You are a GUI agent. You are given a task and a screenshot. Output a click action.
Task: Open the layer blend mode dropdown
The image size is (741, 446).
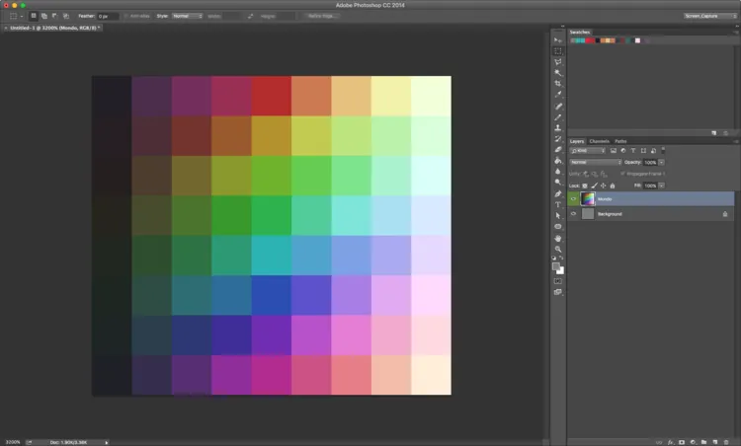coord(596,163)
